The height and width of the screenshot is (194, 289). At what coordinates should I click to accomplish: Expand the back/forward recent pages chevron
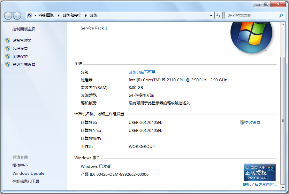(x=23, y=15)
